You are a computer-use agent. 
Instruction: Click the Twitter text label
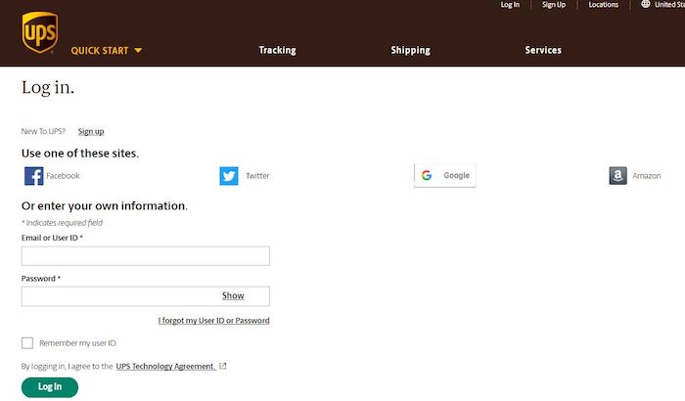pos(257,176)
